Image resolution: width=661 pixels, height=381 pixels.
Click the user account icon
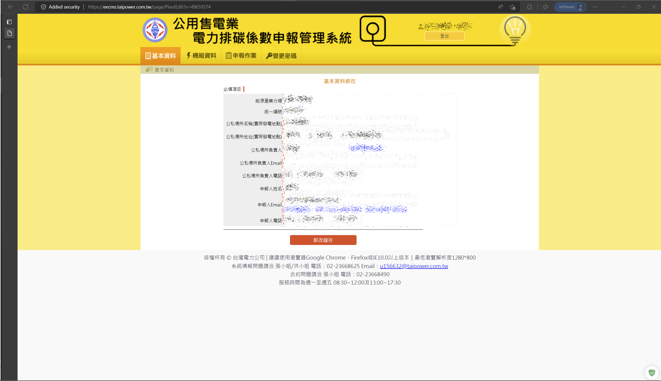tap(420, 26)
